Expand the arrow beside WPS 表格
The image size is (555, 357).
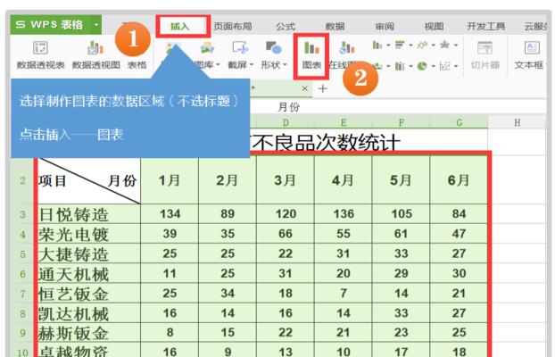pos(96,25)
